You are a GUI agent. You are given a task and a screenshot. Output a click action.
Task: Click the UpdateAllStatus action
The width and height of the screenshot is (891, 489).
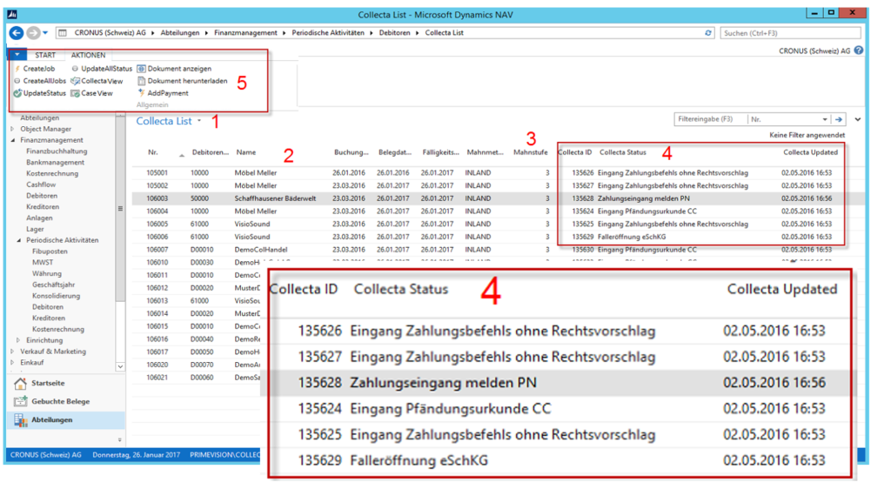(x=102, y=69)
